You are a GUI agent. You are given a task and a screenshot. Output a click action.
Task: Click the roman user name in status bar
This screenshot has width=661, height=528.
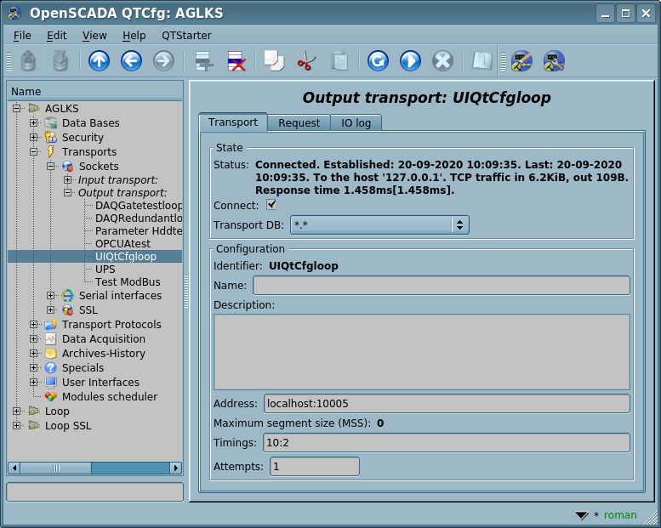[x=620, y=515]
